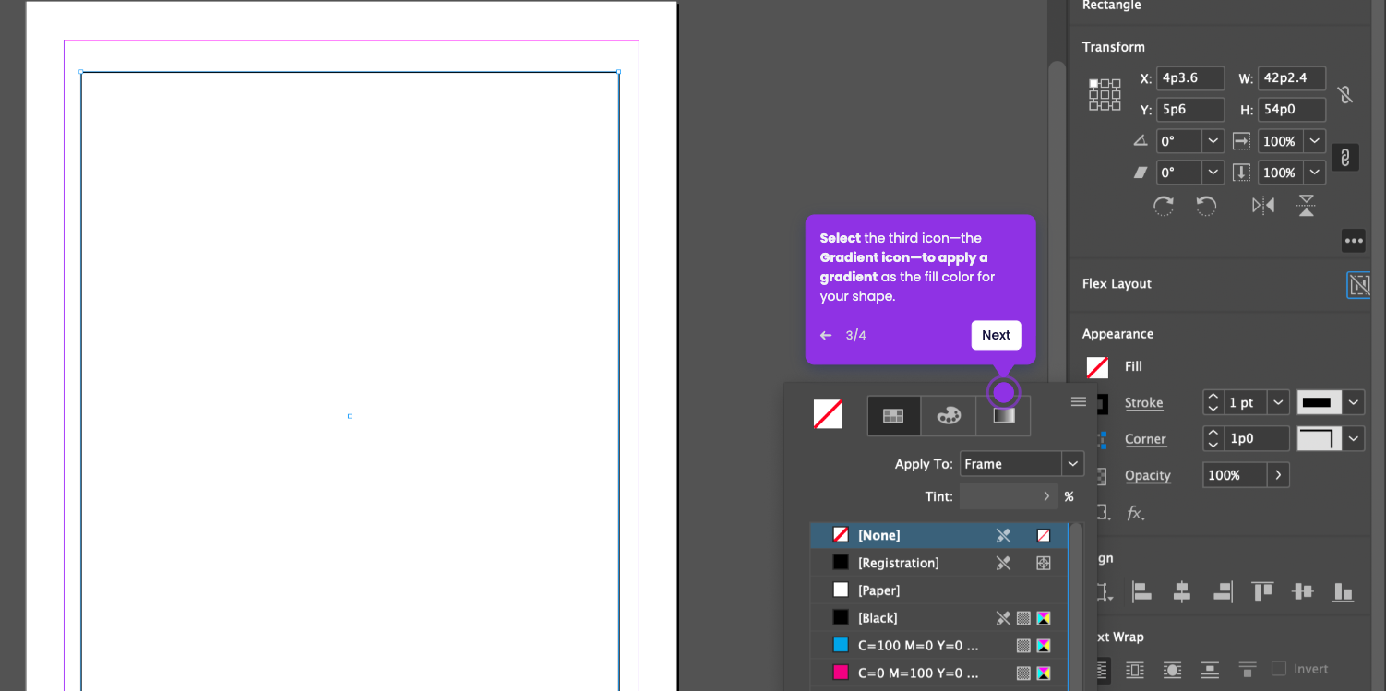Select wrap around bounding box
The image size is (1386, 691).
click(x=1135, y=670)
